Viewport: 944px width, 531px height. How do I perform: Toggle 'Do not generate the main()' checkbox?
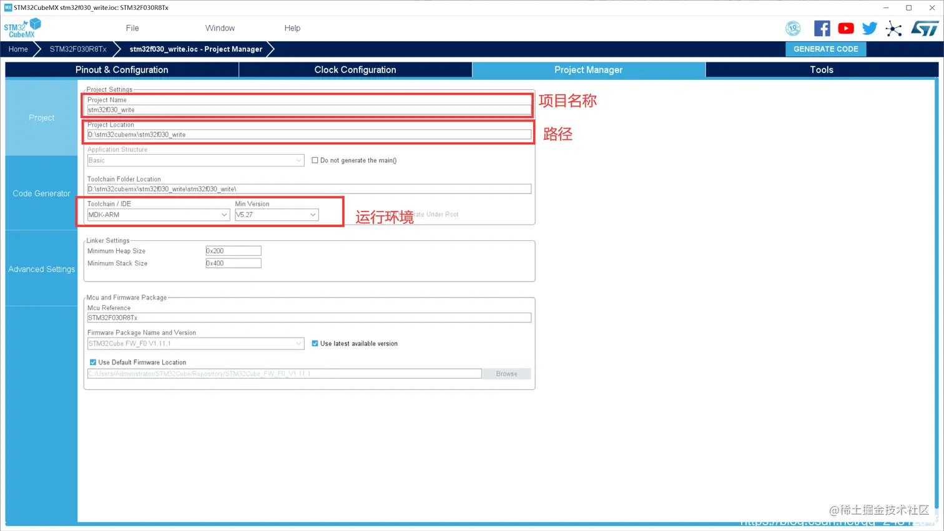315,160
